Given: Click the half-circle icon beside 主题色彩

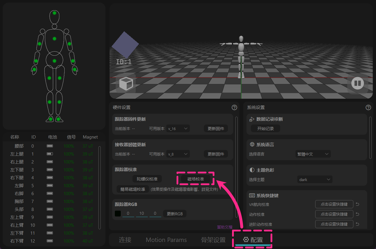Looking at the screenshot, I should click(252, 170).
